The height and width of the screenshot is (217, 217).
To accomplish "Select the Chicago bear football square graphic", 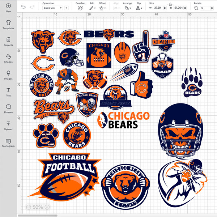I will coord(99,55).
